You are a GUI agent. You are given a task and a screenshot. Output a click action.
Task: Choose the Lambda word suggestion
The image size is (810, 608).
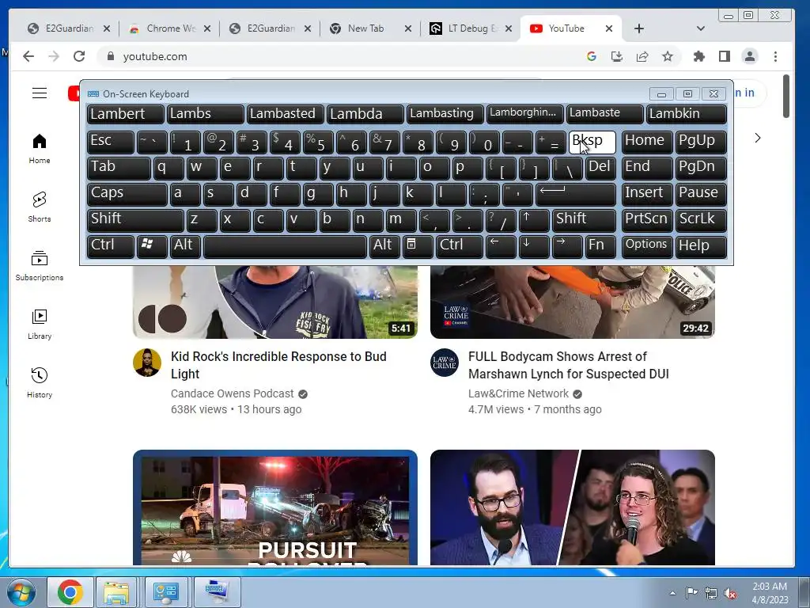pos(365,114)
